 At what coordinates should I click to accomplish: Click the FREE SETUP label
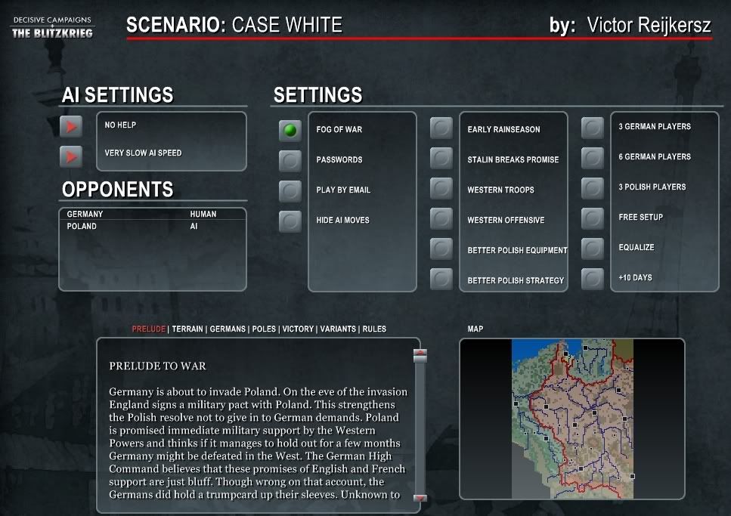coord(640,218)
